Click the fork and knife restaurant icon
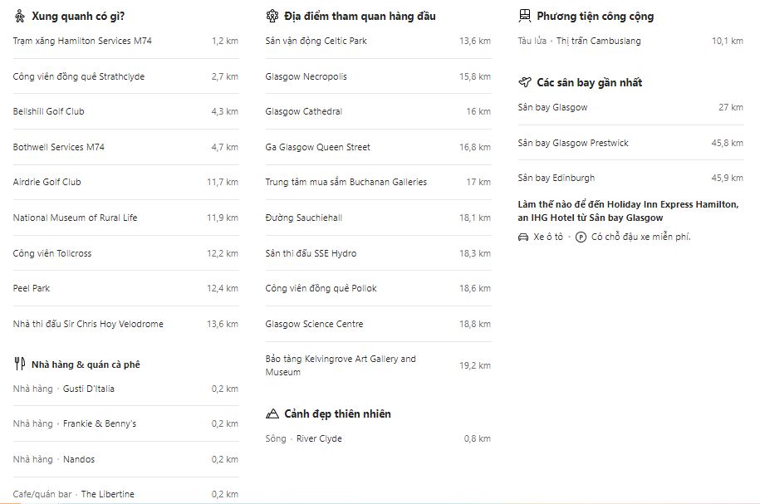760x504 pixels. pyautogui.click(x=20, y=364)
